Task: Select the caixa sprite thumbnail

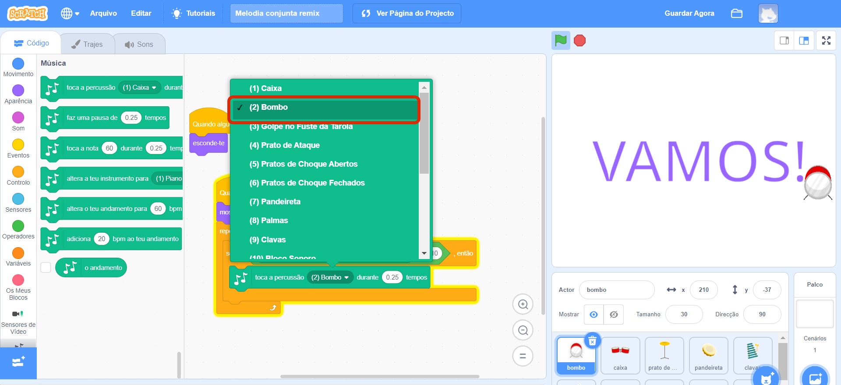Action: pos(620,356)
